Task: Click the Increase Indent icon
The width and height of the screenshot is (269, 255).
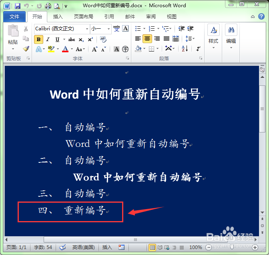Action: pyautogui.click(x=190, y=28)
